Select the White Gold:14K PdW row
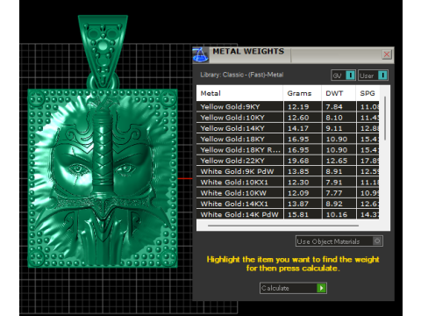Screen dimensions: 421x316 tap(288, 214)
